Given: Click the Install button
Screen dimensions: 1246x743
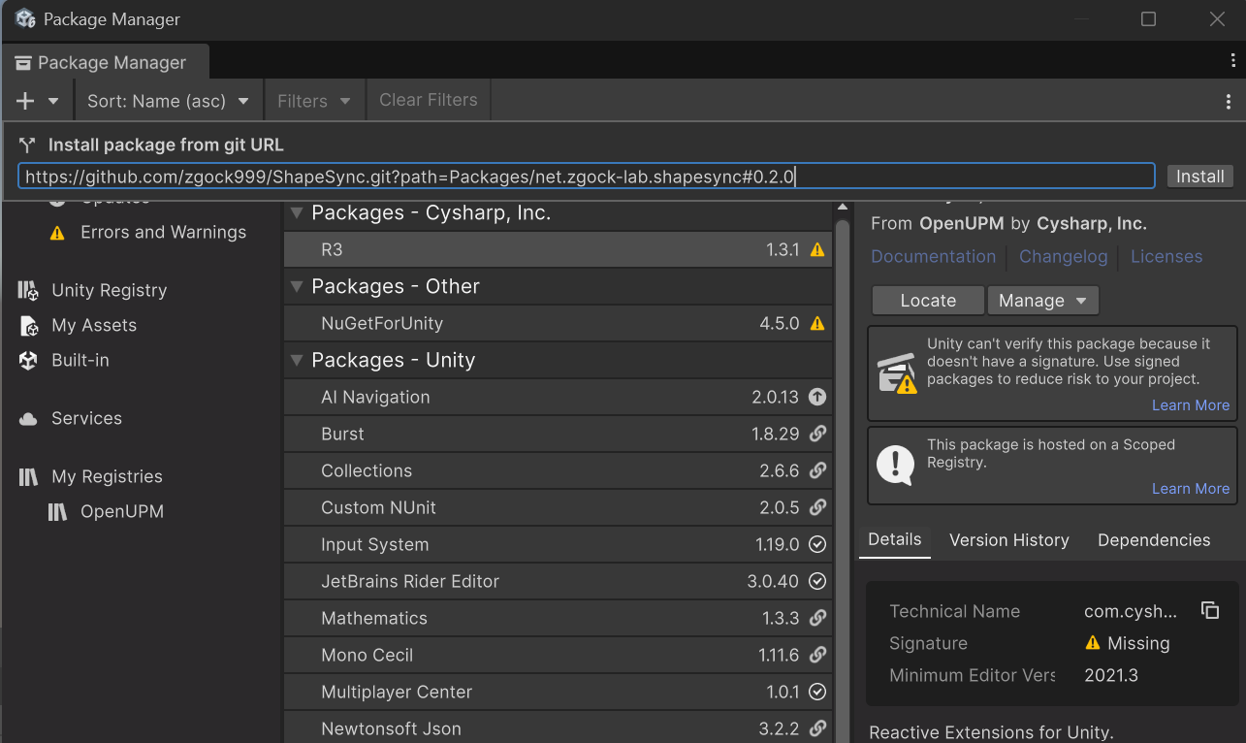Looking at the screenshot, I should point(1200,176).
